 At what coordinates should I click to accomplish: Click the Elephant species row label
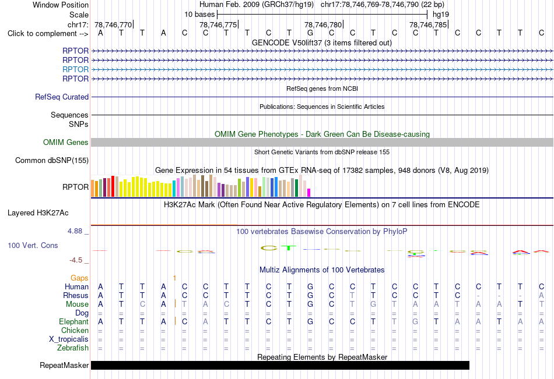[73, 321]
